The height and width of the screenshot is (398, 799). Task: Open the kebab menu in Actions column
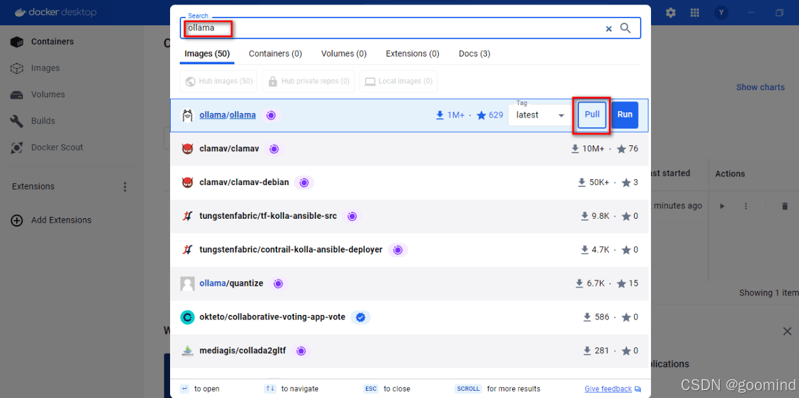tap(746, 206)
